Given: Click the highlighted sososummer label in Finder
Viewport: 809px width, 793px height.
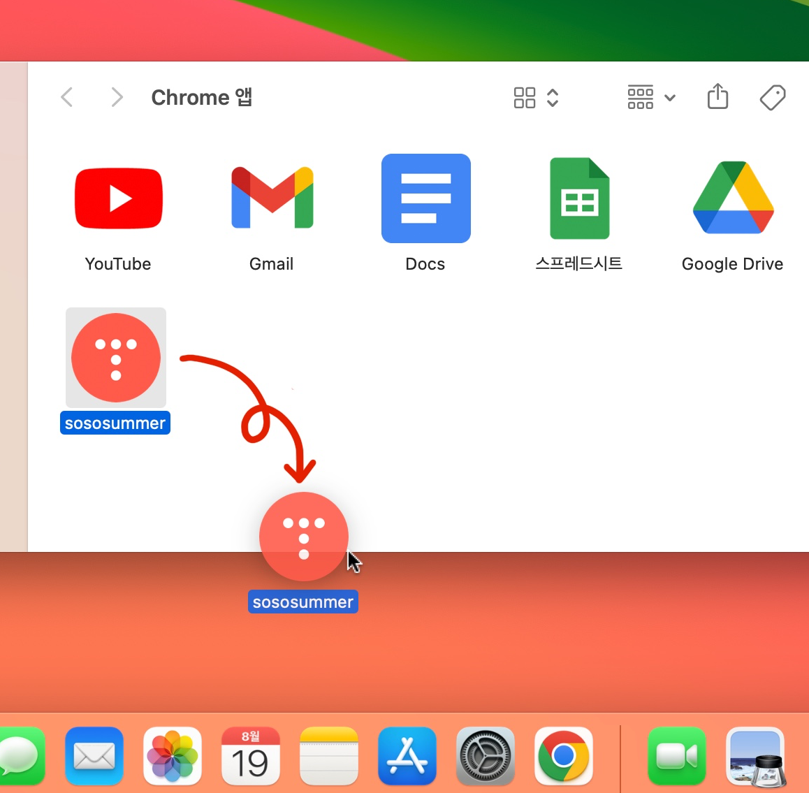Looking at the screenshot, I should click(x=115, y=423).
